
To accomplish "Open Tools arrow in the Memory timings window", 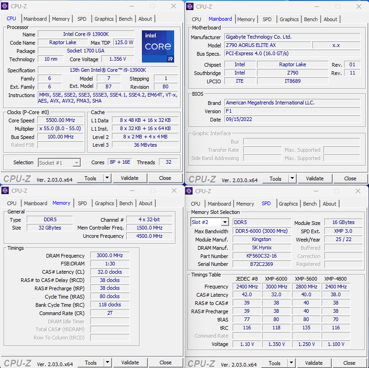I will (x=107, y=362).
